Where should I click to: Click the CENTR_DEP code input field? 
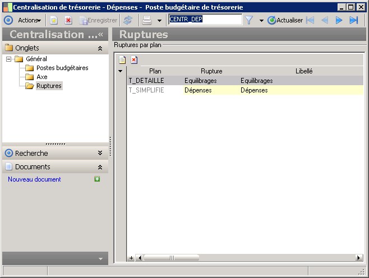(x=205, y=20)
